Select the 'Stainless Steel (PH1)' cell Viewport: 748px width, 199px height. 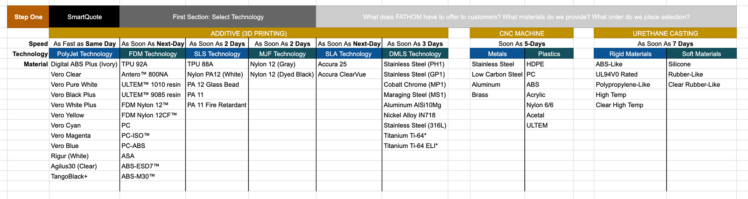click(x=415, y=64)
